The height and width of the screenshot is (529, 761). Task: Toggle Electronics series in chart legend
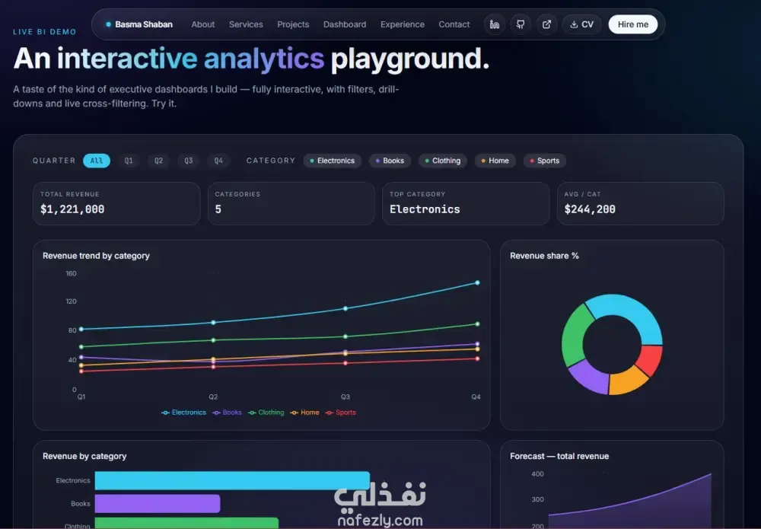[x=183, y=413]
